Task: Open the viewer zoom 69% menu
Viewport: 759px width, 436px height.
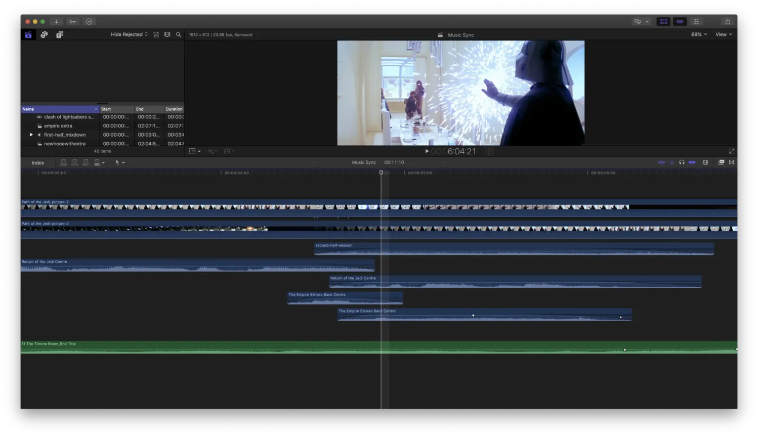Action: [699, 34]
